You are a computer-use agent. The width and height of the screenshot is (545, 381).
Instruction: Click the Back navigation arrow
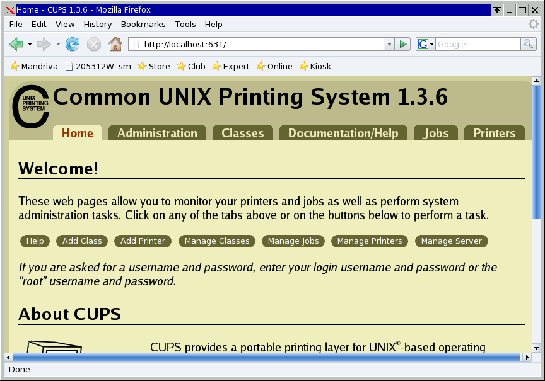(x=17, y=44)
